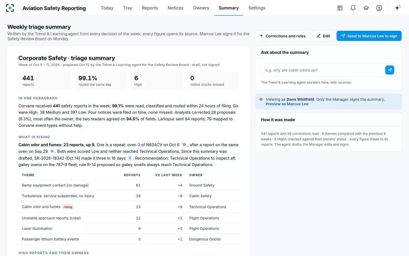
Task: Click the rising badge on Cabin odor
Action: [x=68, y=207]
